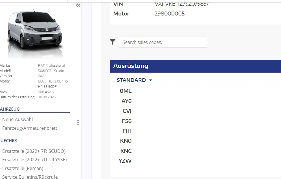281x179 pixels.
Task: Open Ersatzteile (2022+ 7F: SCUDO) book
Action: [34, 151]
